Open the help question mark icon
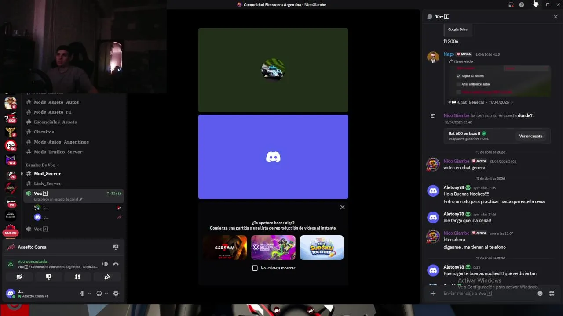This screenshot has height=316, width=563. [x=522, y=5]
